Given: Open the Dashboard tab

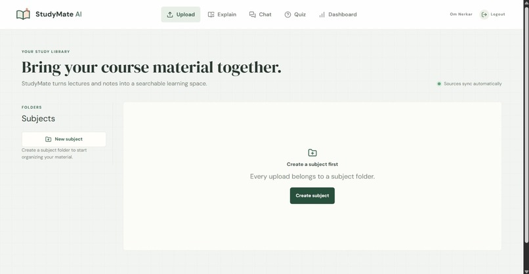Looking at the screenshot, I should [338, 14].
